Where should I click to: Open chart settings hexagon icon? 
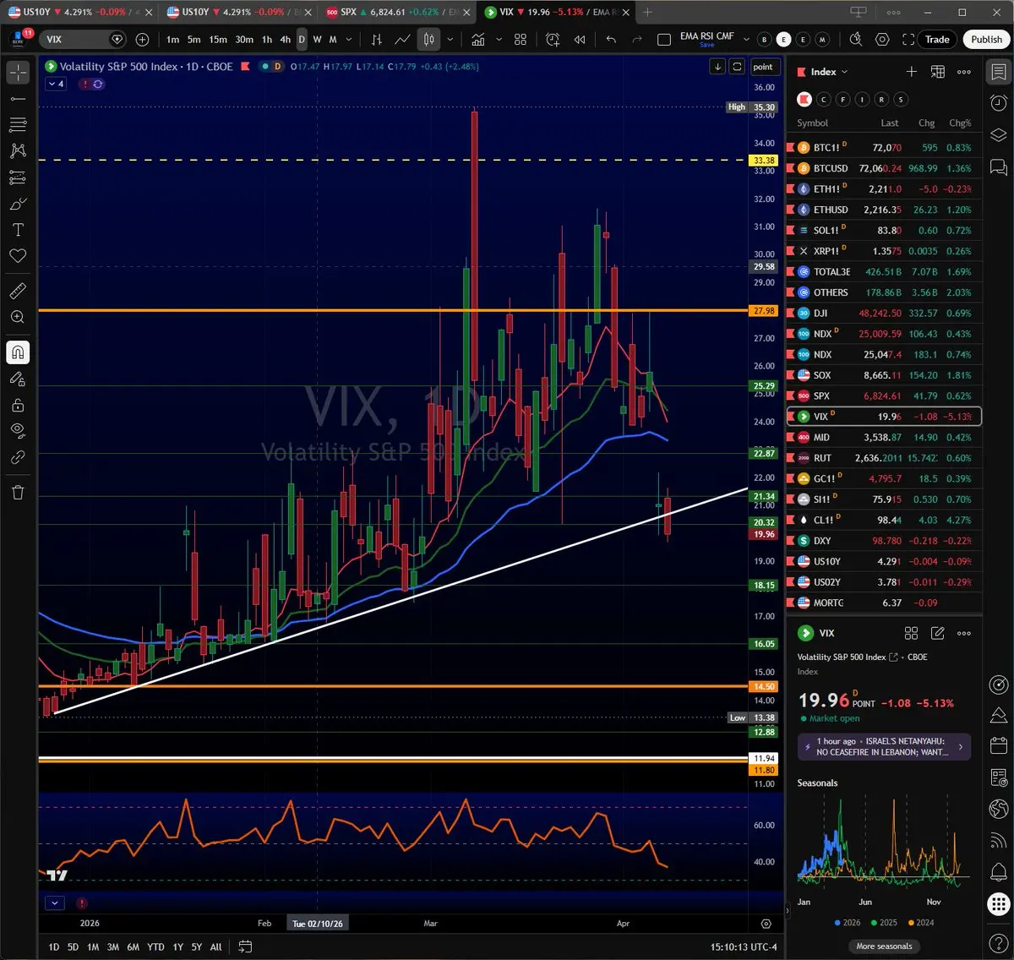[882, 39]
